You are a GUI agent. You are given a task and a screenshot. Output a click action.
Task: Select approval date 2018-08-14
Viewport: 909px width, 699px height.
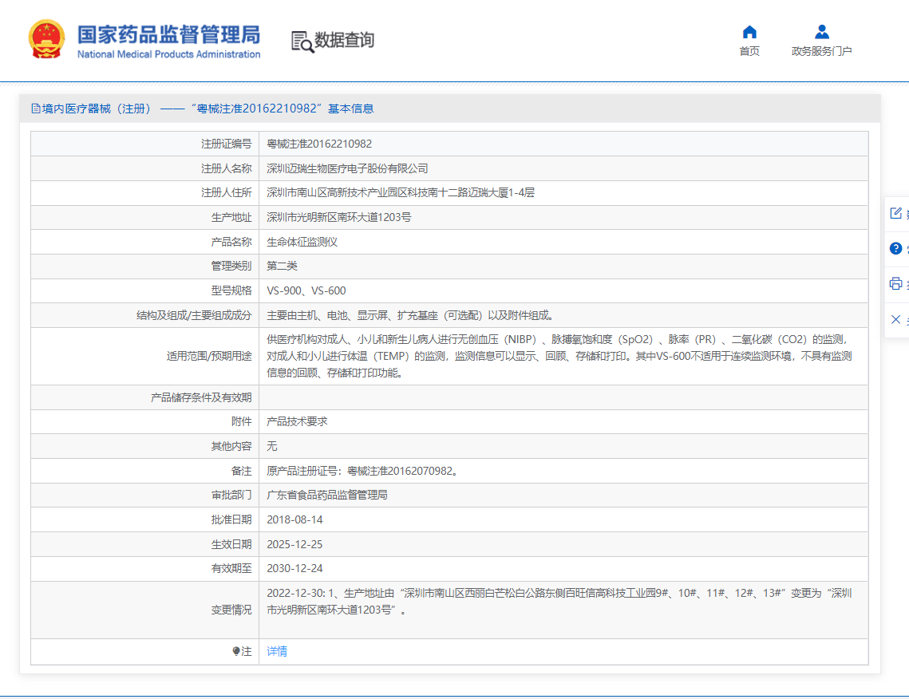pyautogui.click(x=294, y=520)
